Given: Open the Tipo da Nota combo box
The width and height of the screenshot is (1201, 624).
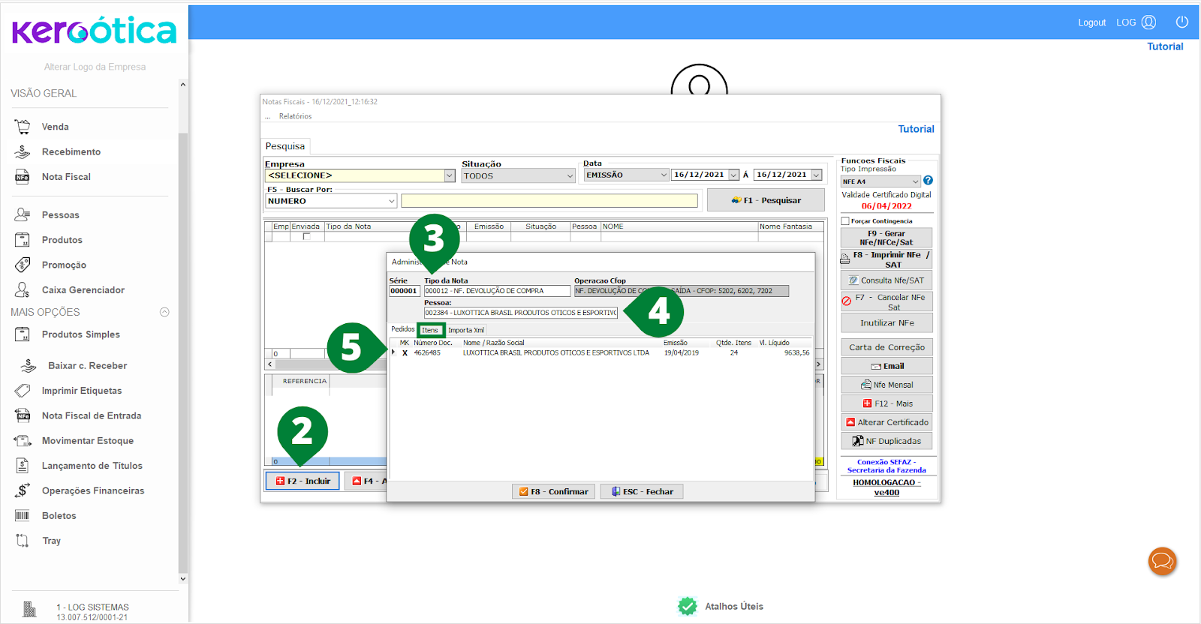Looking at the screenshot, I should 497,291.
